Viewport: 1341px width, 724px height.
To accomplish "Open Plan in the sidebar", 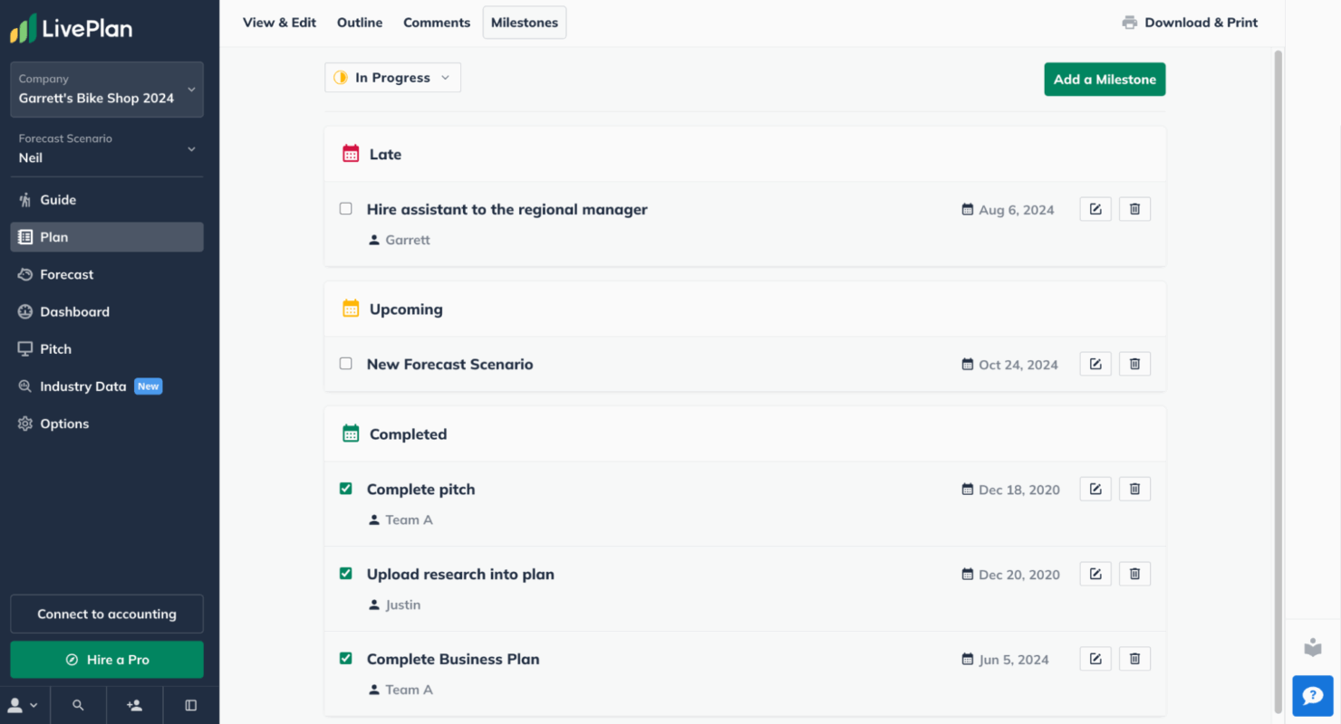I will tap(107, 237).
